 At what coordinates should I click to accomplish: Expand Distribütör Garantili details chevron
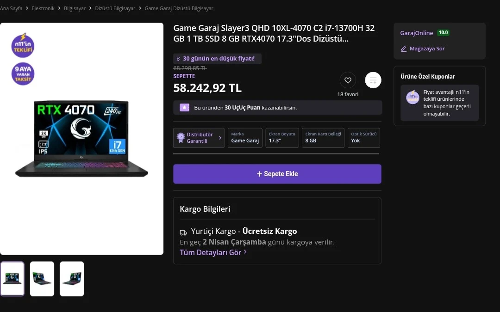tap(220, 138)
